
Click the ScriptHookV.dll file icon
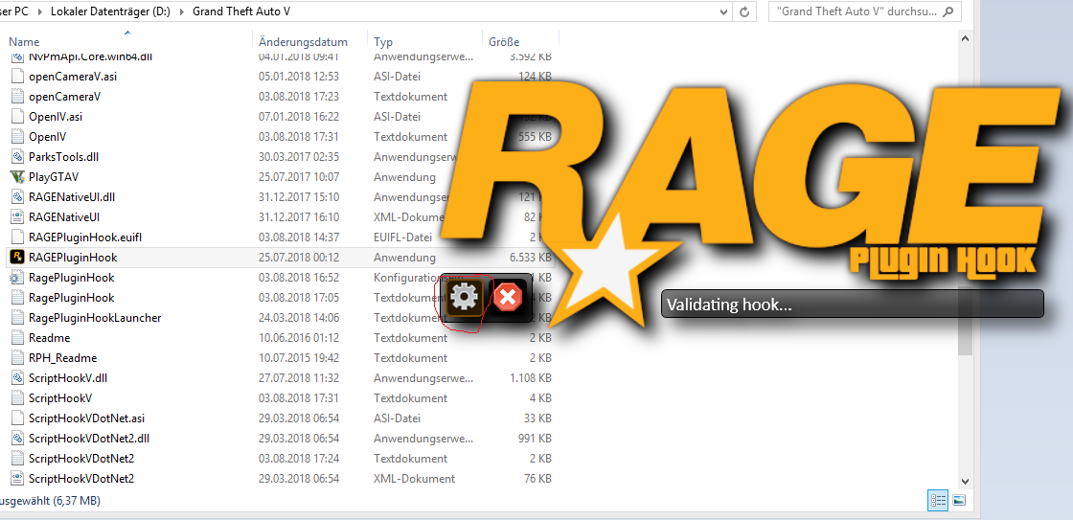tap(18, 377)
